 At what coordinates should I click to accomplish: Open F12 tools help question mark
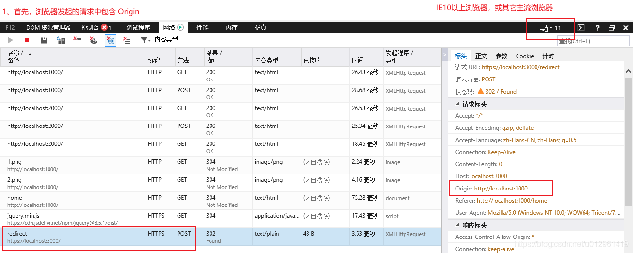coord(598,28)
